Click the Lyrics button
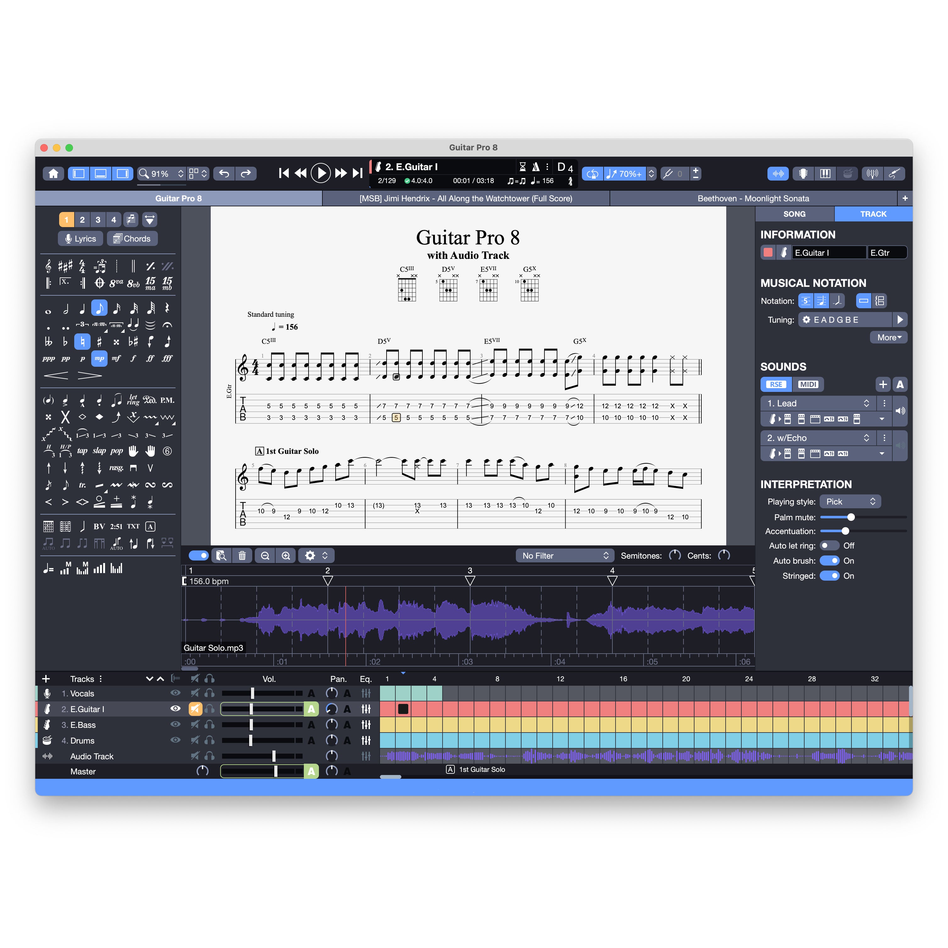The width and height of the screenshot is (948, 948). tap(81, 238)
